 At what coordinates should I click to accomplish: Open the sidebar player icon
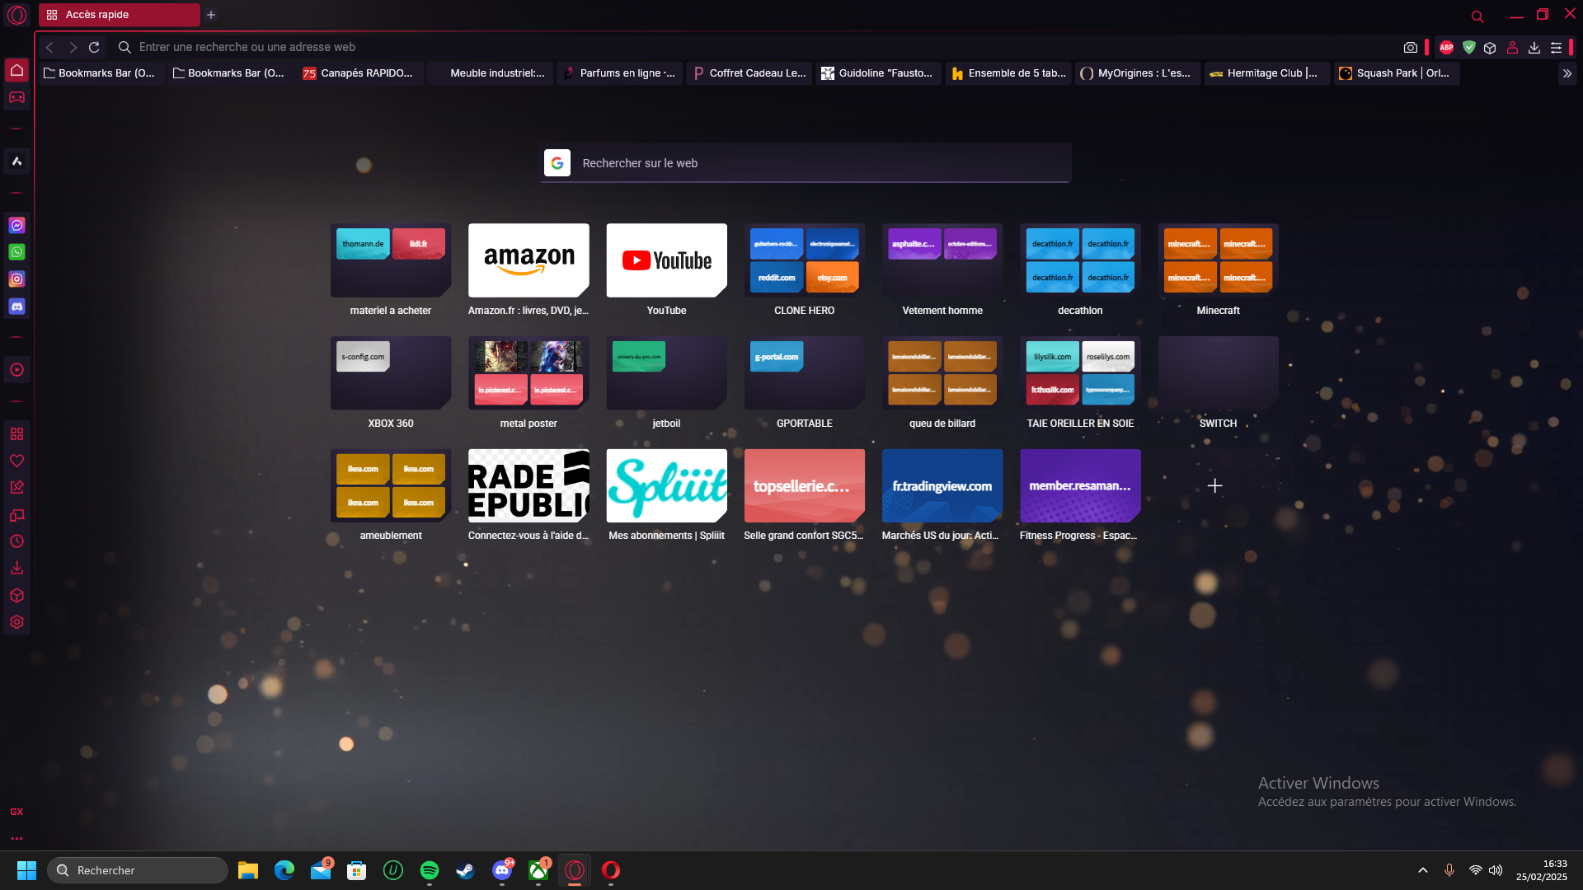coord(16,370)
